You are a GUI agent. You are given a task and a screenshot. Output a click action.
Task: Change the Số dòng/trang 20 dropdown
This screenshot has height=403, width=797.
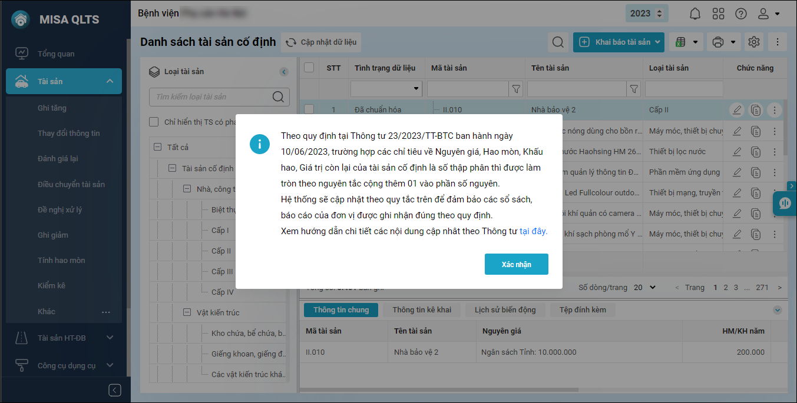pyautogui.click(x=645, y=288)
